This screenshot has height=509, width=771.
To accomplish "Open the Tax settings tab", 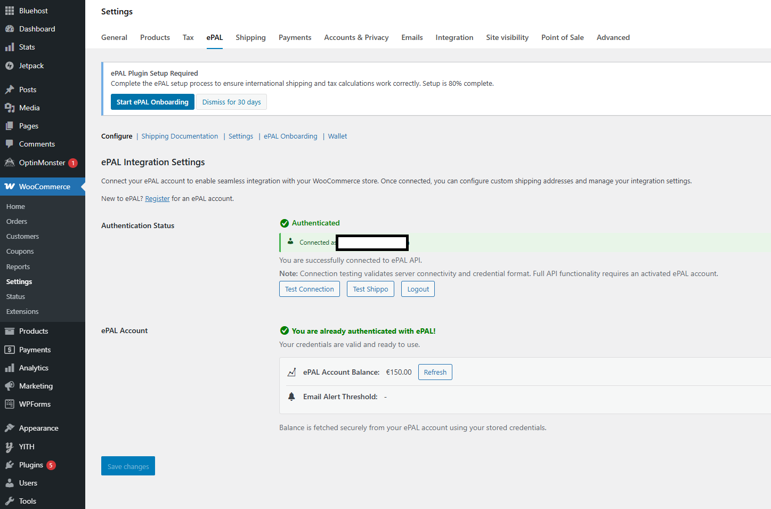I will pyautogui.click(x=188, y=37).
